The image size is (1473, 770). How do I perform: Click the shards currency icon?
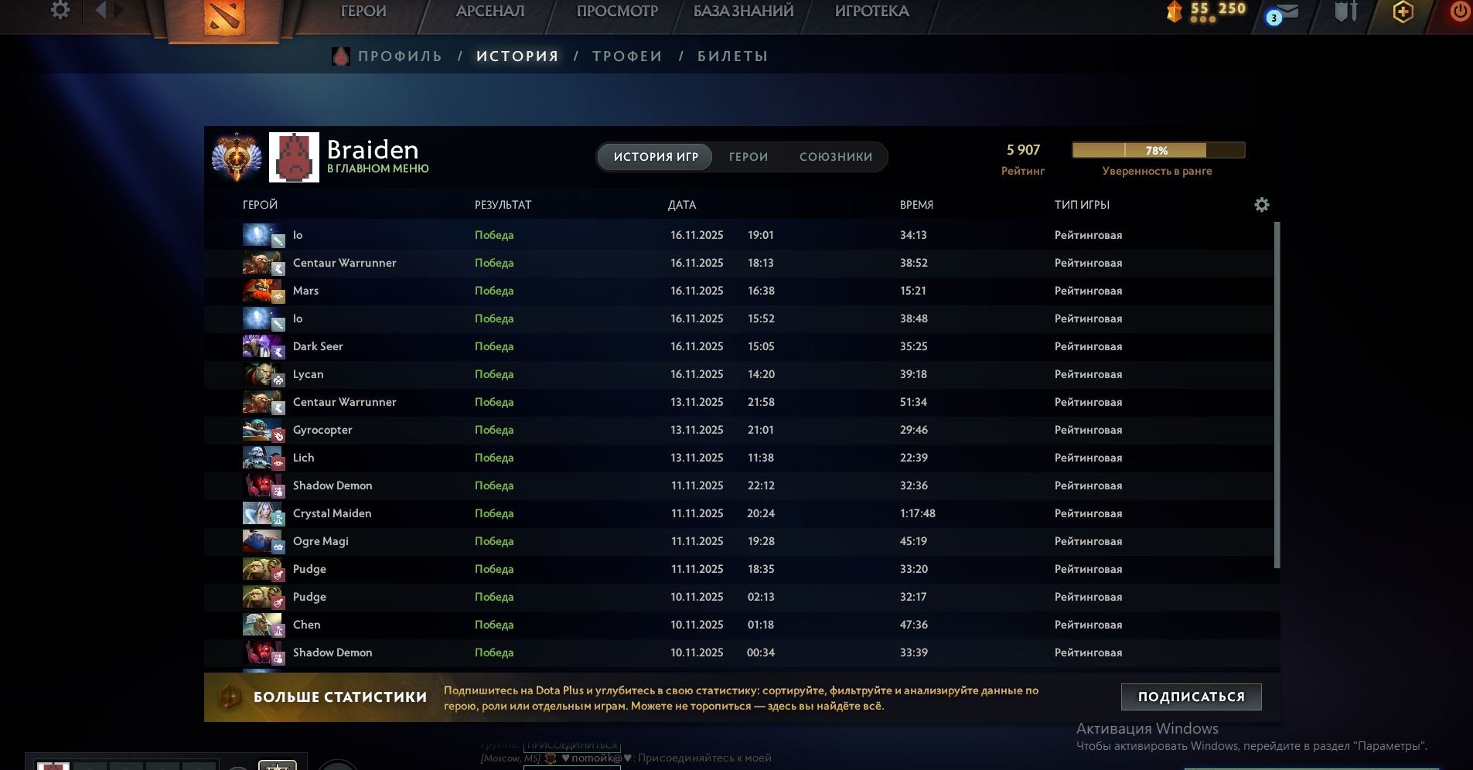(x=1175, y=12)
